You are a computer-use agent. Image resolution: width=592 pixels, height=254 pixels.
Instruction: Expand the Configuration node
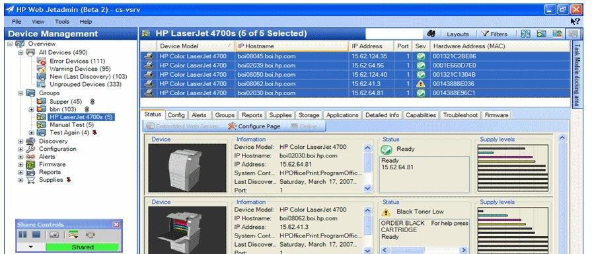point(20,149)
